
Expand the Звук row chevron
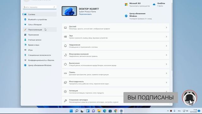point(166,37)
